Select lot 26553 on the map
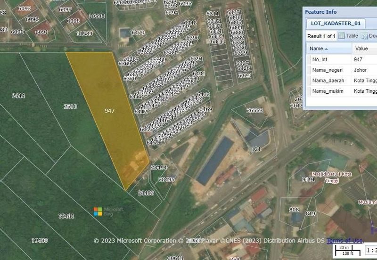The height and width of the screenshot is (260, 377). click(254, 111)
